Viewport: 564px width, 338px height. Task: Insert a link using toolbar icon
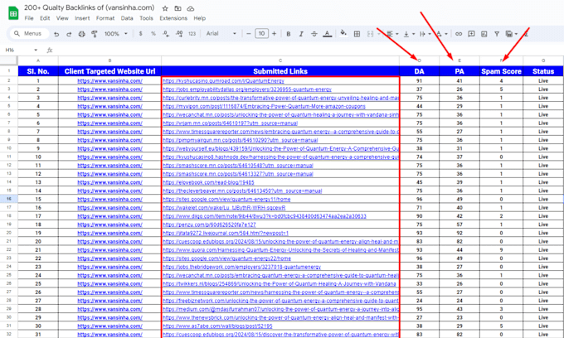(458, 34)
